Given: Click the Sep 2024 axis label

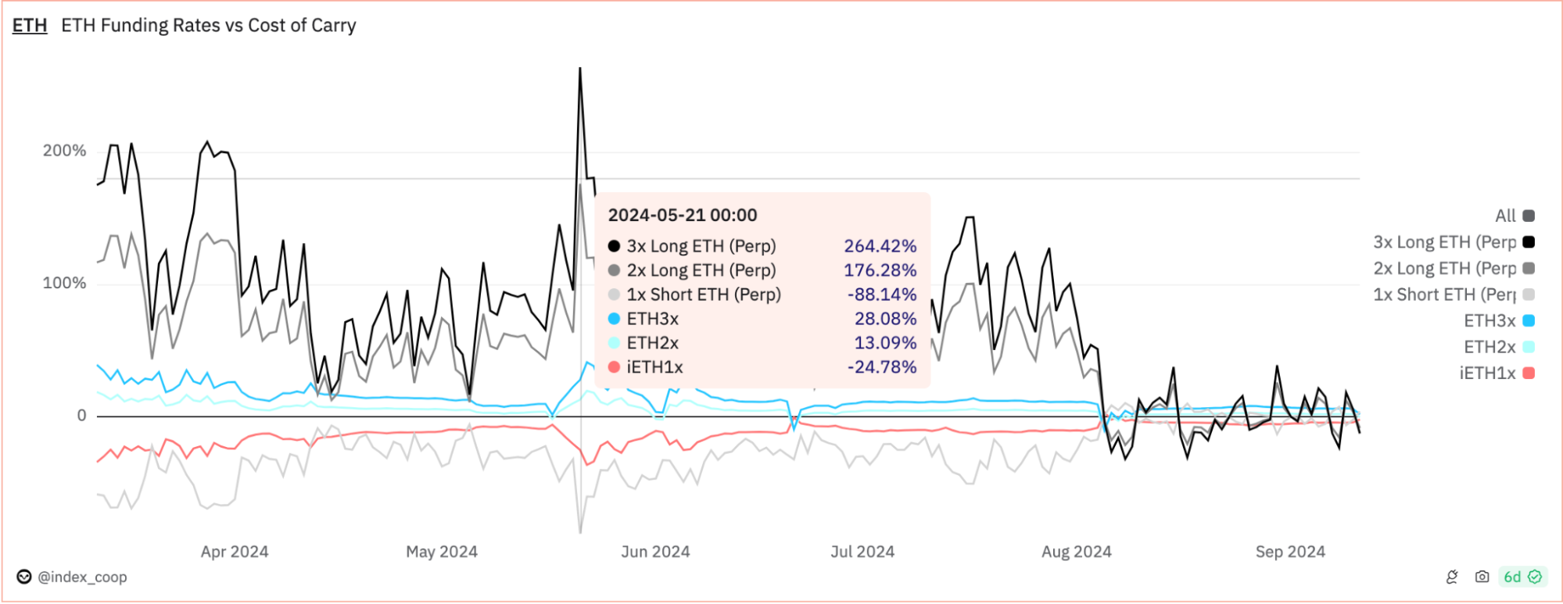Looking at the screenshot, I should pyautogui.click(x=1291, y=551).
